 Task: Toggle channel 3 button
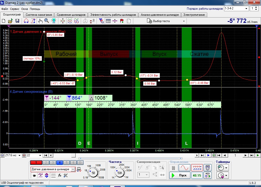pos(53,163)
